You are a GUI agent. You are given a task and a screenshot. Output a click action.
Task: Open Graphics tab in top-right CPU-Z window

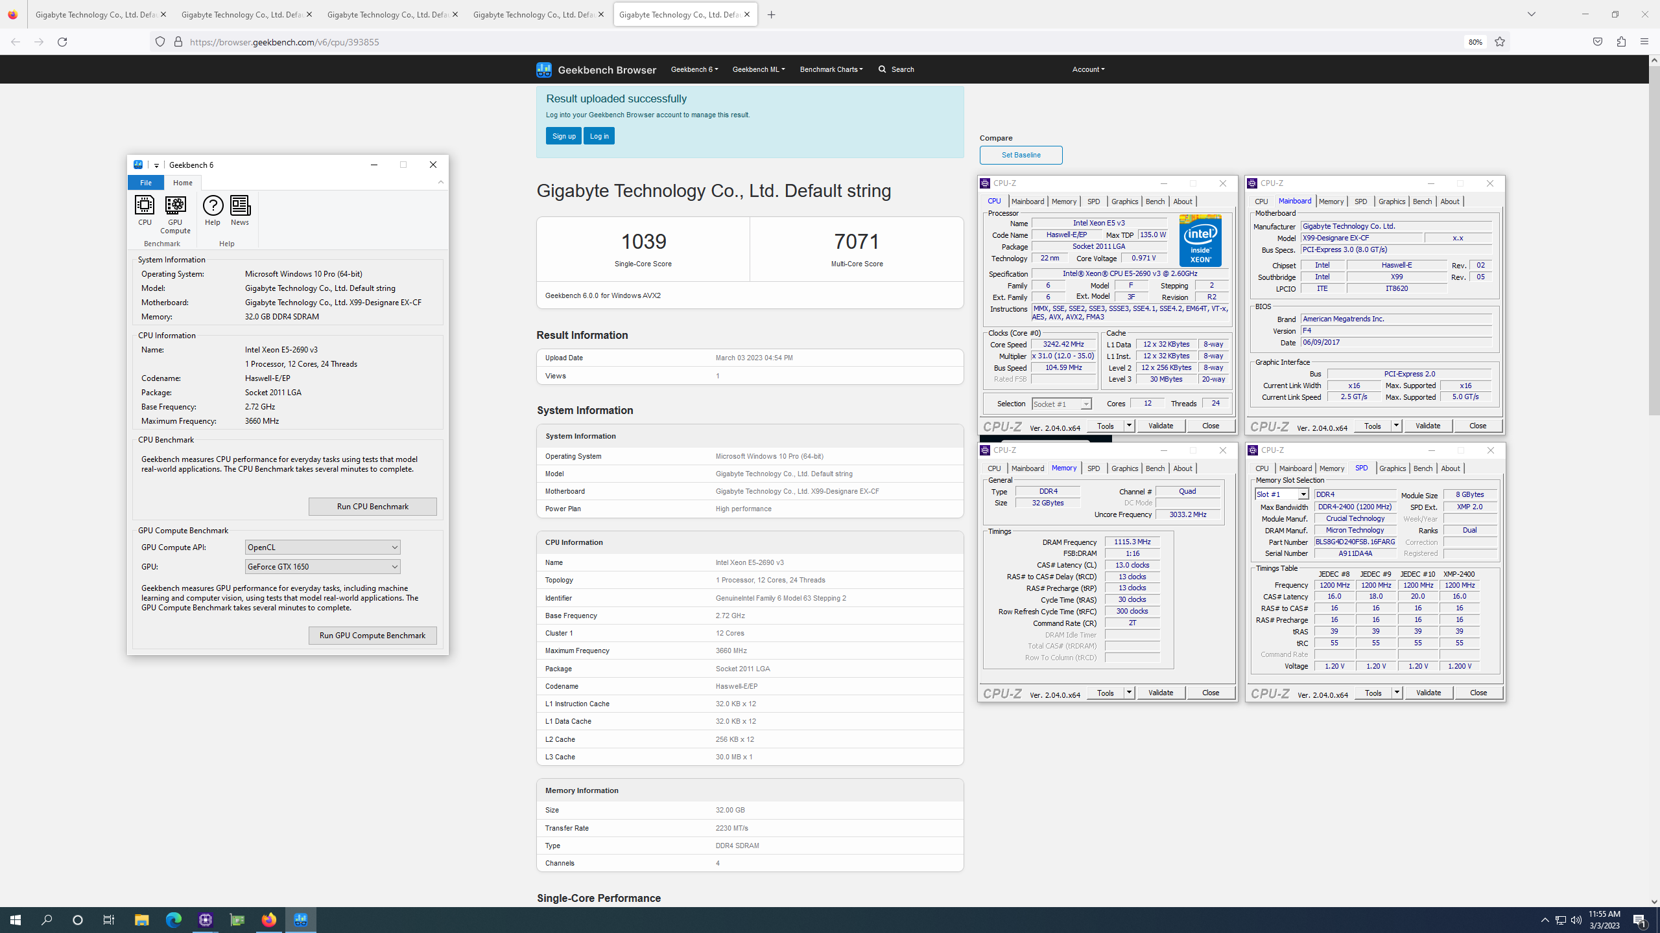tap(1392, 202)
